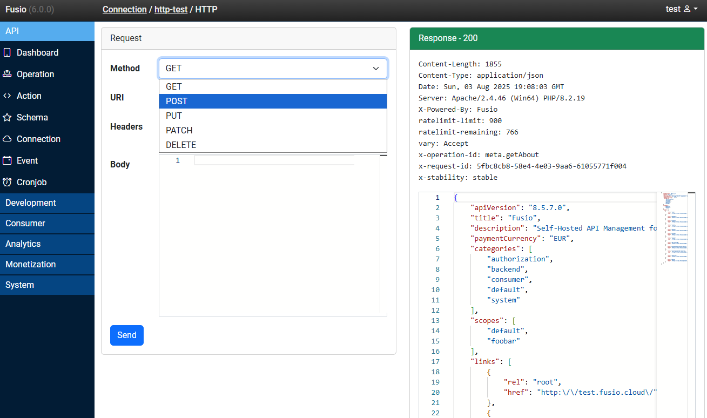Viewport: 707px width, 418px height.
Task: Choose DELETE from the method list
Action: 273,145
